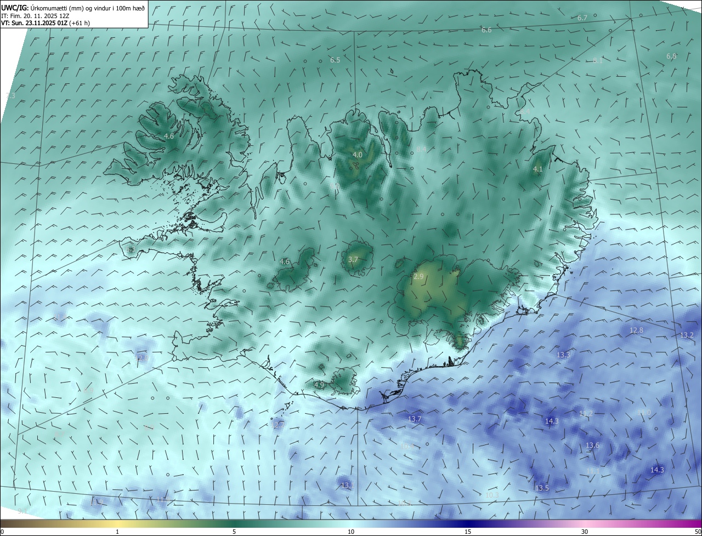Click the 11.2 value label
This screenshot has height=536, width=702.
(x=586, y=413)
